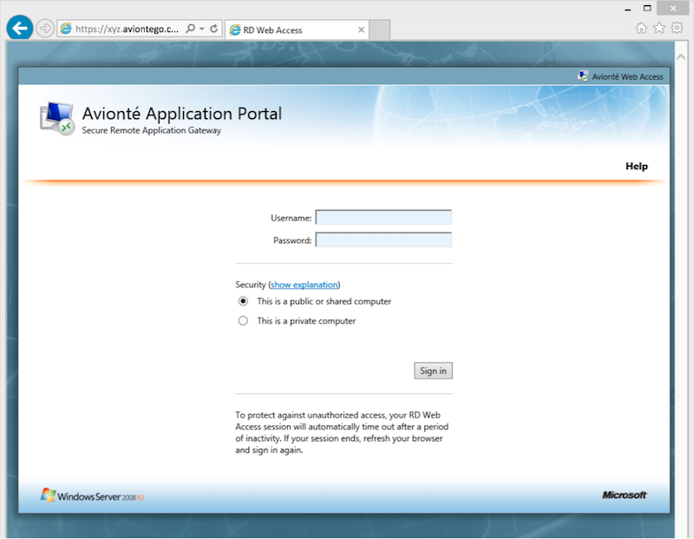Focus the Password input field
The width and height of the screenshot is (694, 539).
click(383, 240)
